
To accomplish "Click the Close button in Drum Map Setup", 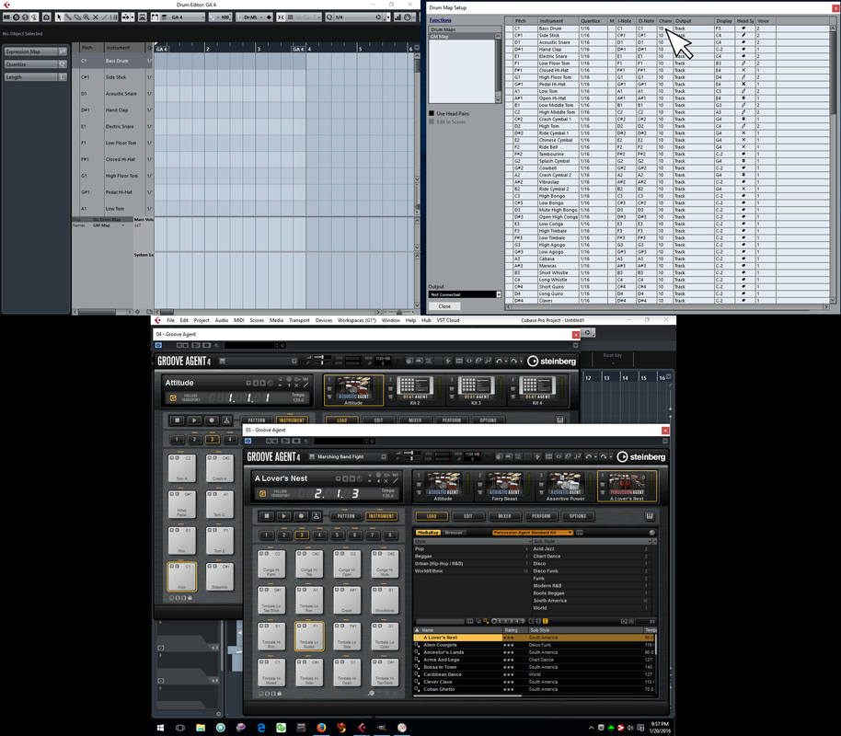I will pos(444,306).
